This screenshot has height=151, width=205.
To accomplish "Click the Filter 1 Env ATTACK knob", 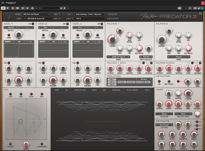I will (x=110, y=68).
